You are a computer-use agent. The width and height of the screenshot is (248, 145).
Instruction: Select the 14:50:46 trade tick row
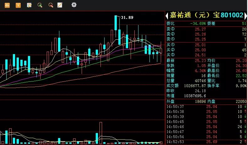pyautogui.click(x=206, y=127)
